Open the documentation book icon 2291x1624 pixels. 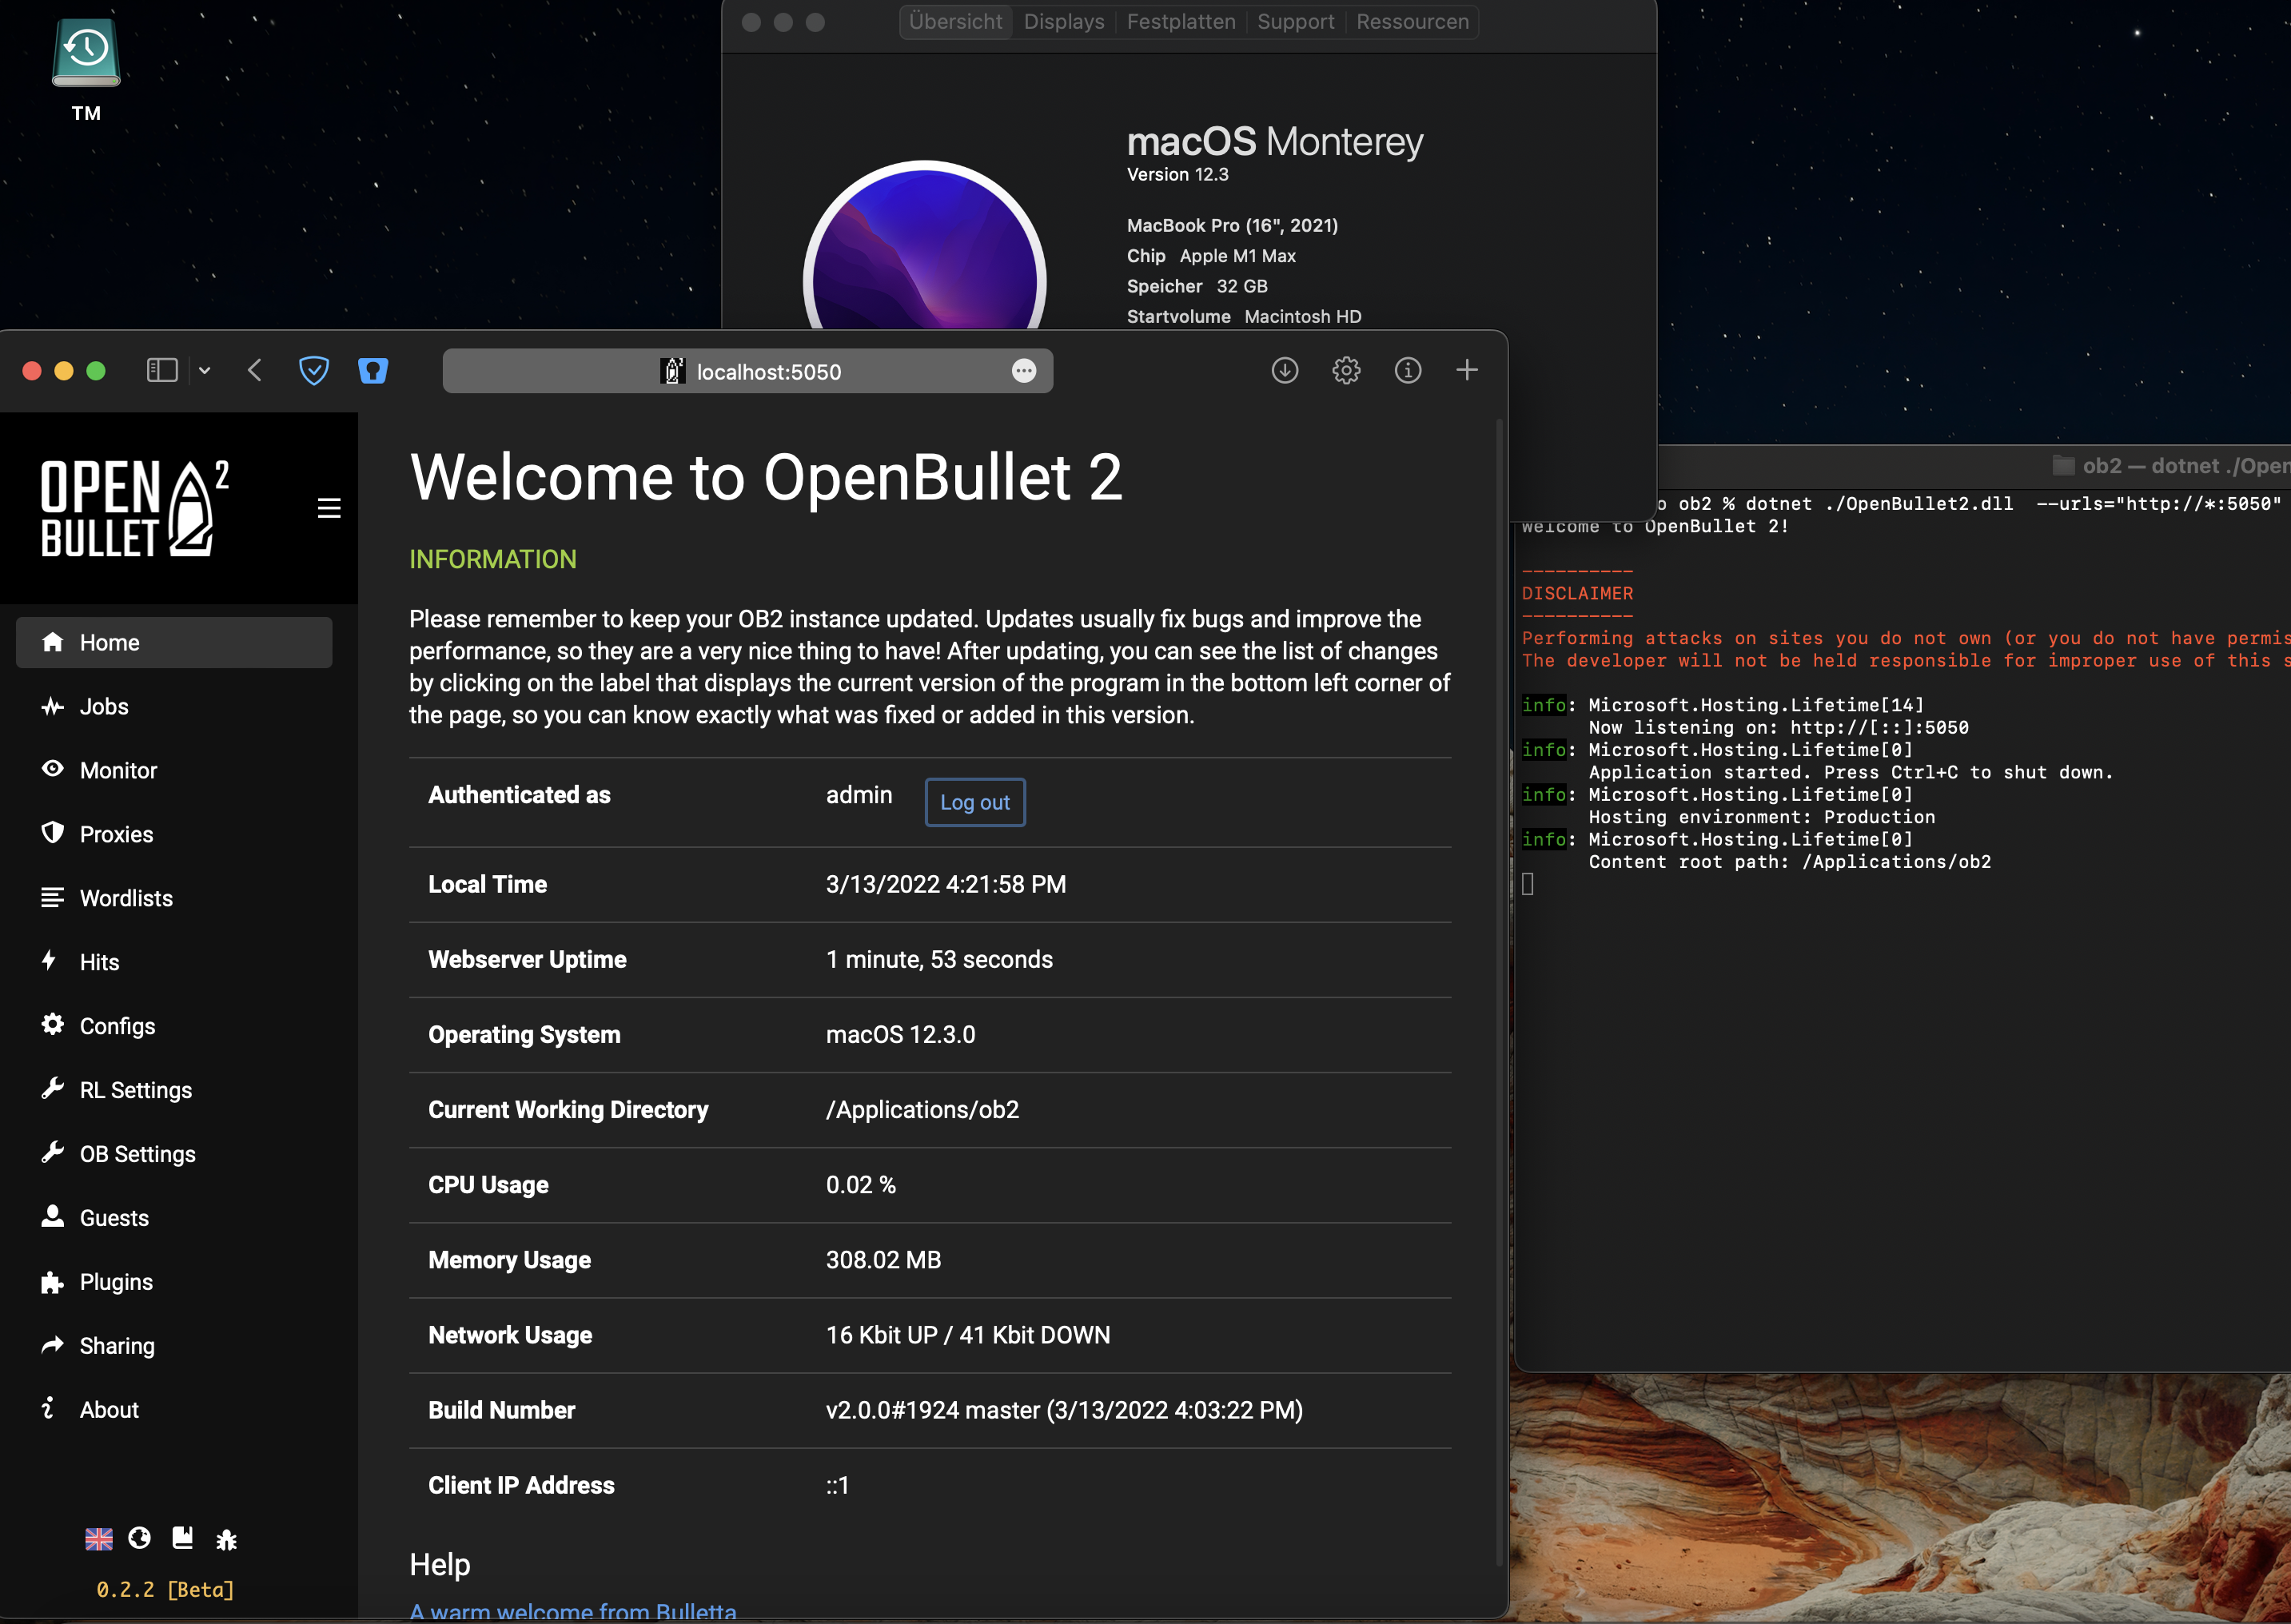[182, 1538]
